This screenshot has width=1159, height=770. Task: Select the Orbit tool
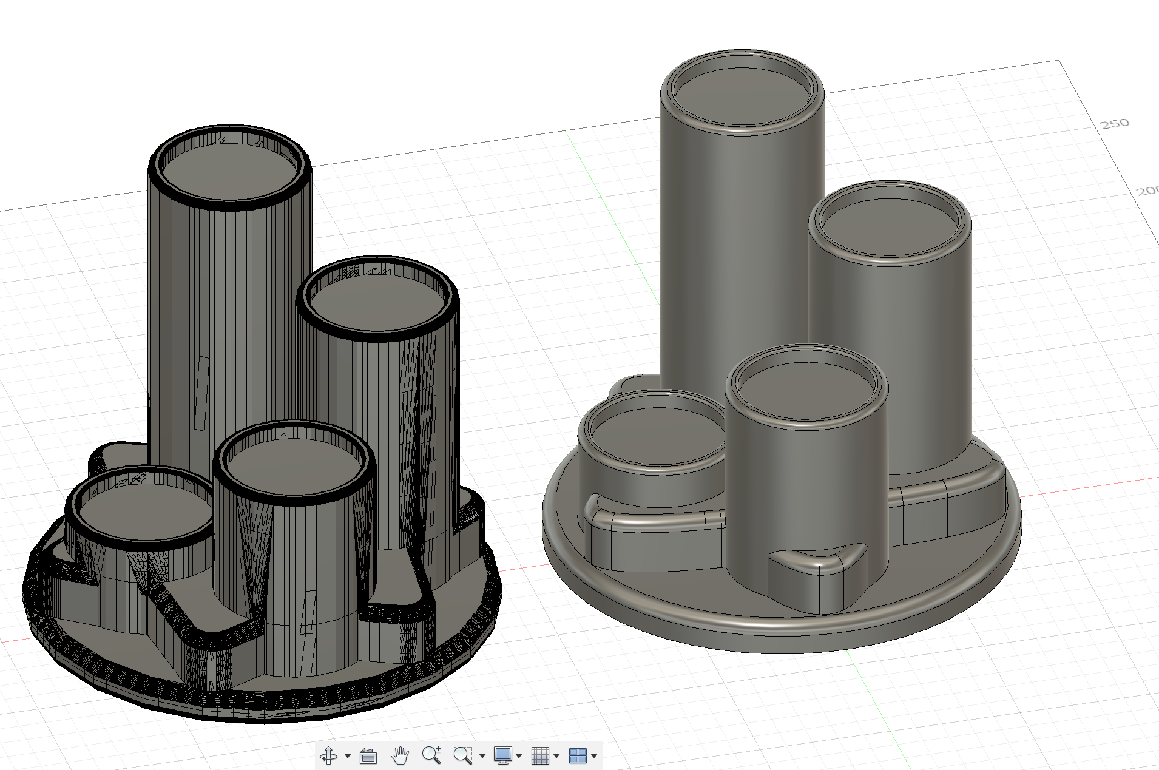click(329, 755)
